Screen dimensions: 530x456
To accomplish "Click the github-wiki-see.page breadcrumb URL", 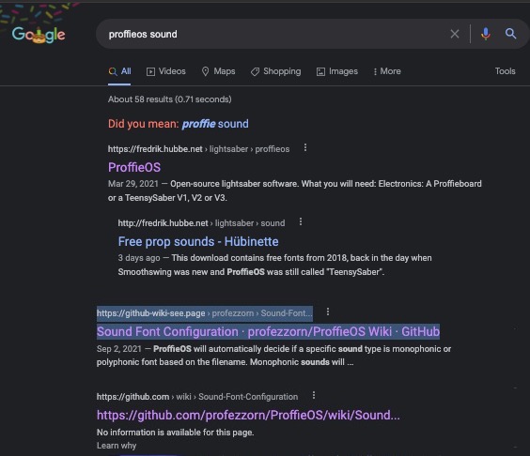I will click(205, 313).
